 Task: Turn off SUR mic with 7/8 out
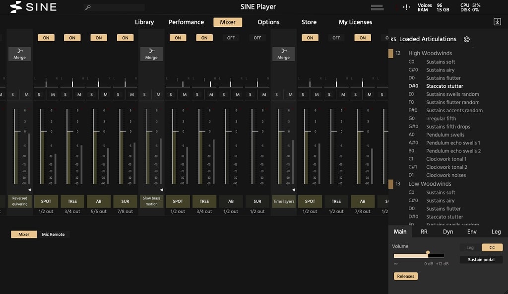tap(125, 38)
